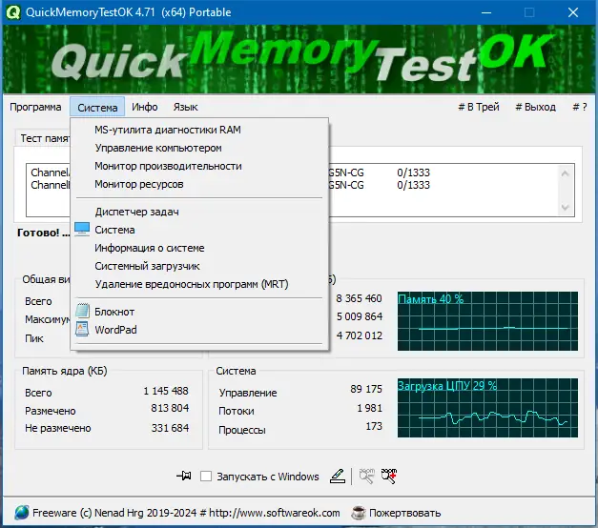This screenshot has height=528, width=598.
Task: Click the pencil edit icon near Windows checkbox
Action: point(338,476)
